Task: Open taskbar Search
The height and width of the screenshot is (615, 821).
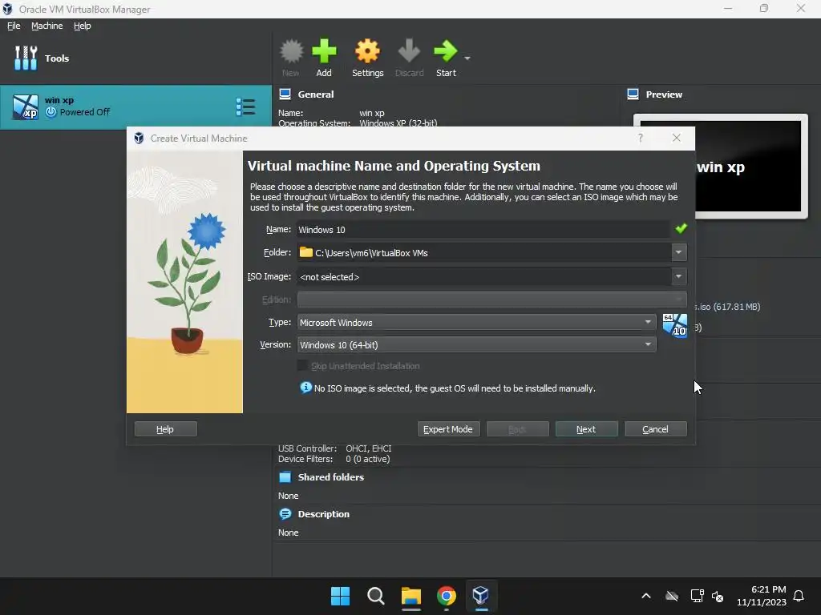Action: 375,596
